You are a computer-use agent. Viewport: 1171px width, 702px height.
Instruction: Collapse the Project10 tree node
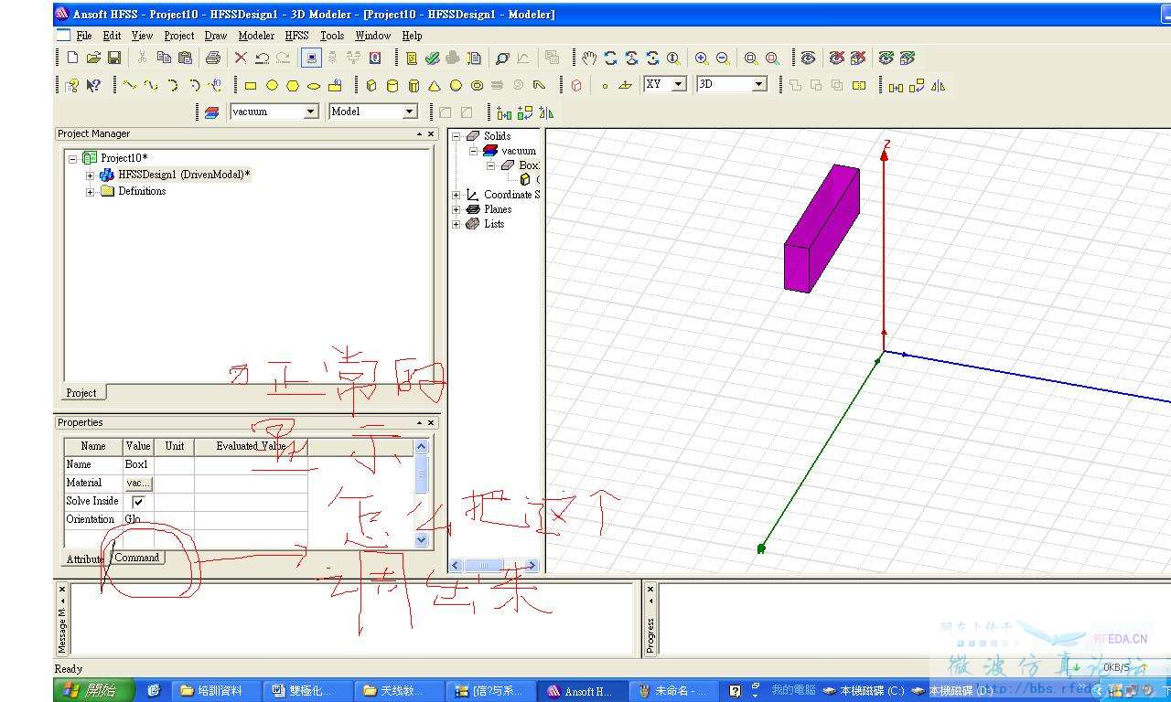(x=72, y=158)
